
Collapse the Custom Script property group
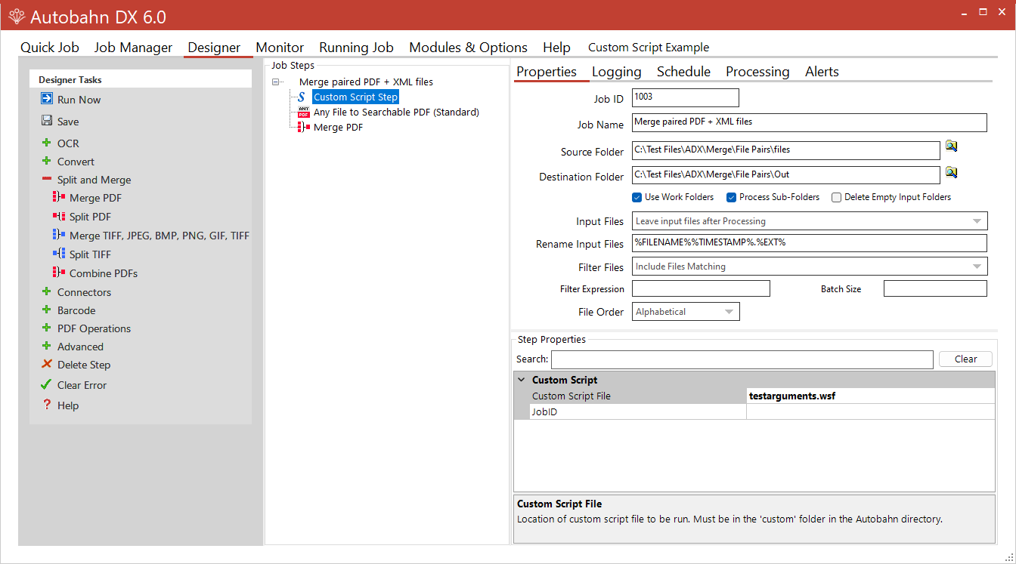pos(522,380)
